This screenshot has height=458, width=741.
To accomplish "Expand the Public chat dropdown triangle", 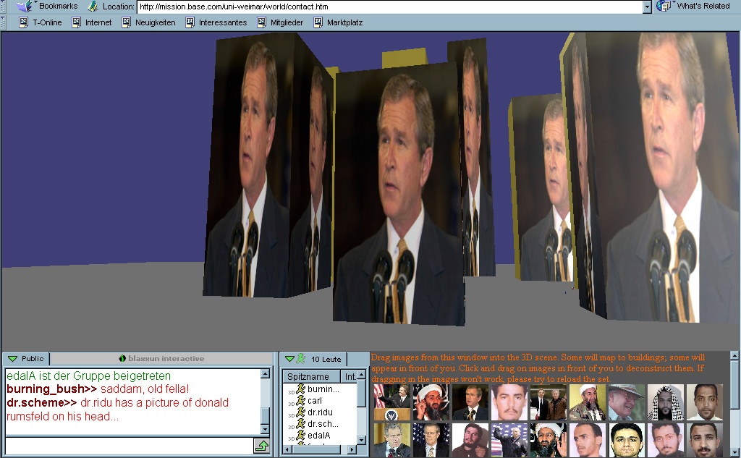I will click(x=13, y=359).
